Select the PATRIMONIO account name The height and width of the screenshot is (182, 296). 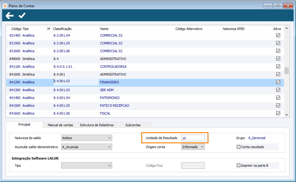110,98
